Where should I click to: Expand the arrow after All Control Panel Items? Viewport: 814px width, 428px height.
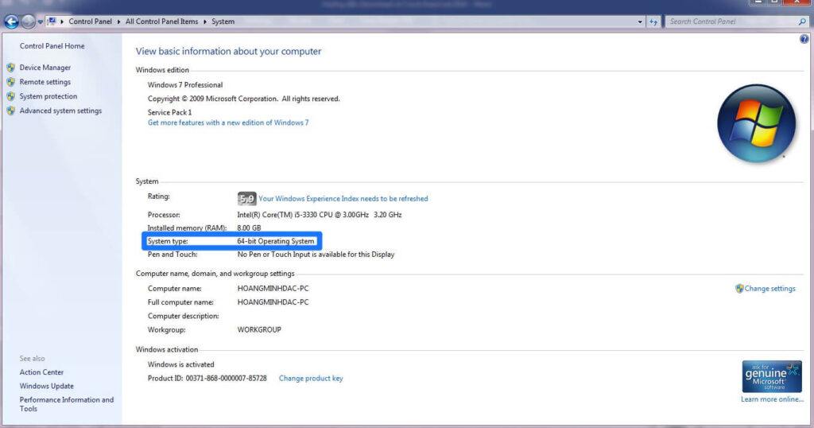(204, 21)
